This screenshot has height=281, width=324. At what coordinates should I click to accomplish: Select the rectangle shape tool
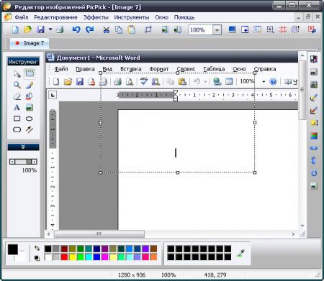[17, 119]
